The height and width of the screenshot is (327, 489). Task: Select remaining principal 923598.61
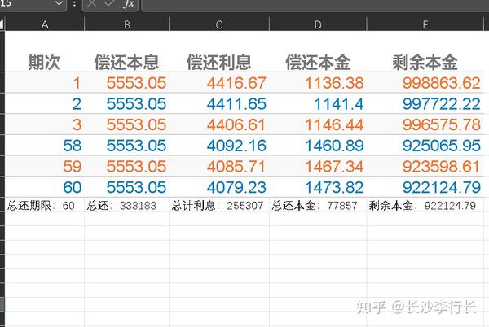[x=425, y=167]
